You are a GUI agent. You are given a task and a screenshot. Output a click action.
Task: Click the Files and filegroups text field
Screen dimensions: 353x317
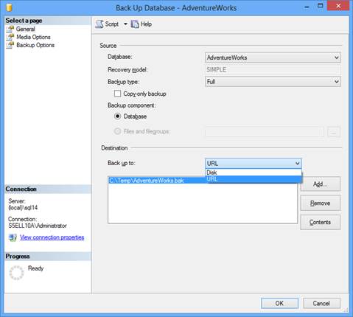click(265, 132)
